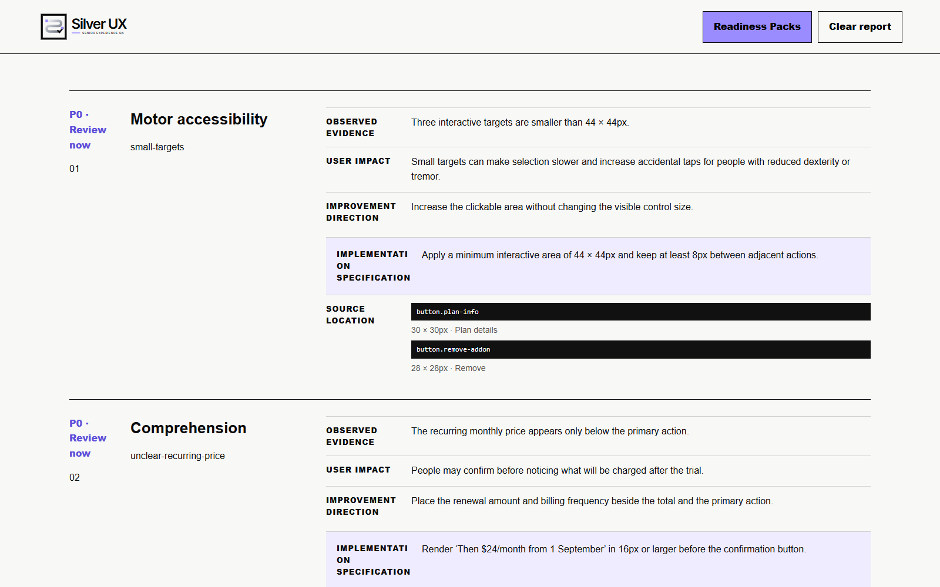Click Observed Evidence label under Motor accessibility
The image size is (940, 587).
click(351, 127)
